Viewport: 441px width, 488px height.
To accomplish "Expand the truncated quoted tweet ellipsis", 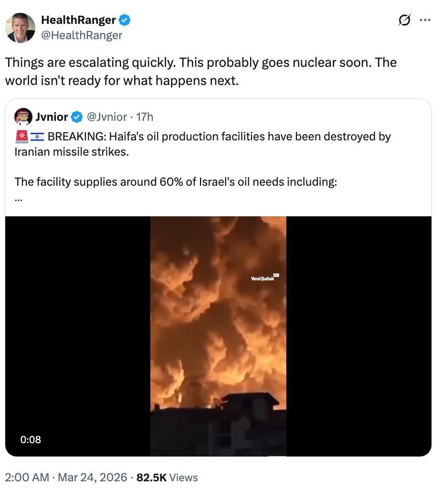I will coord(19,198).
